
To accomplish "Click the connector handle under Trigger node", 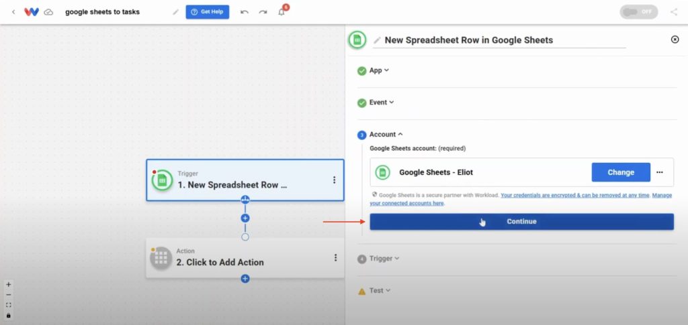I will 245,200.
